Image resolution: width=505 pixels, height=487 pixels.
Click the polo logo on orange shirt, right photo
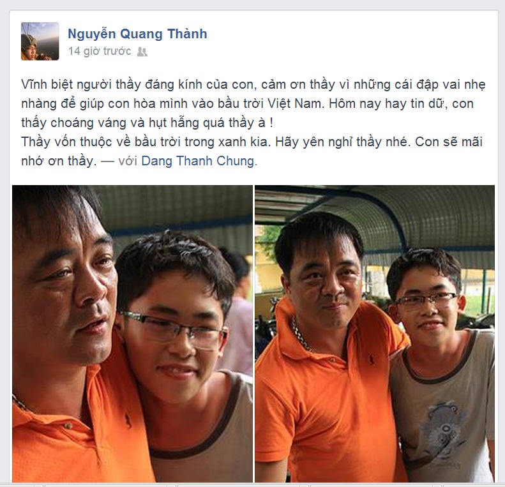(x=371, y=360)
